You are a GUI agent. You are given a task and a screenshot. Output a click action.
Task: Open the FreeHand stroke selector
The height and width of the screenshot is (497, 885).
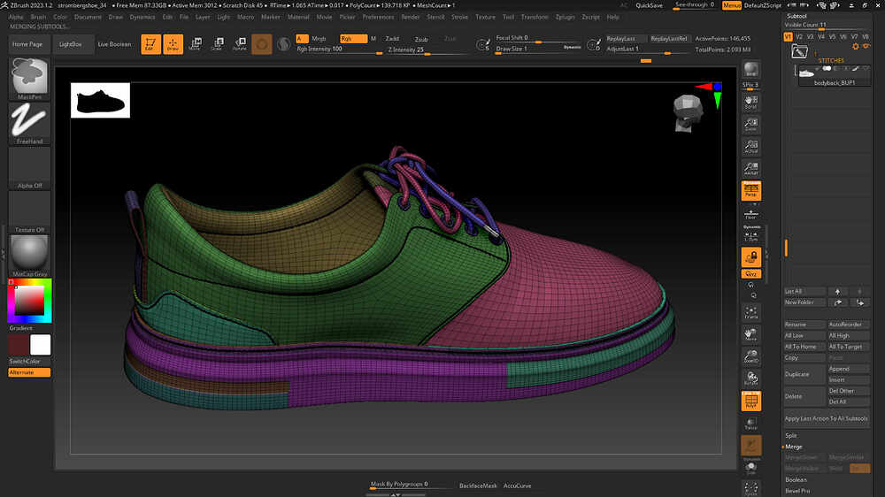click(x=29, y=123)
